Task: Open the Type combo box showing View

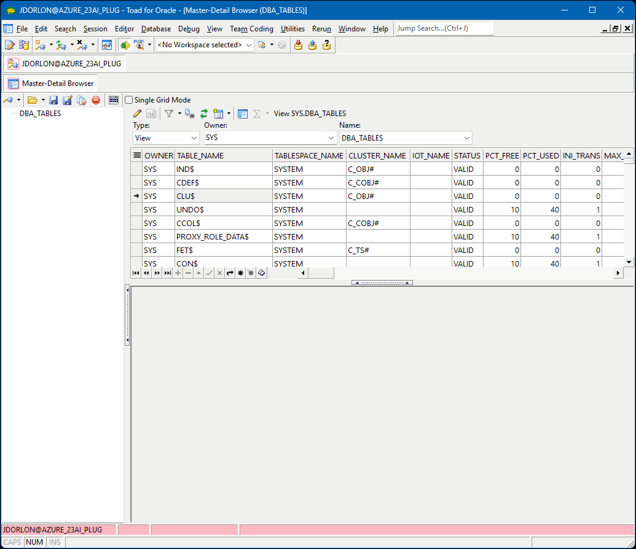Action: 166,138
